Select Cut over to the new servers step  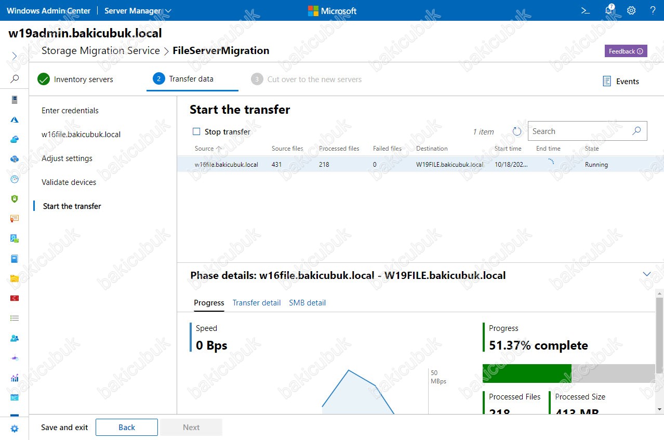coord(307,79)
